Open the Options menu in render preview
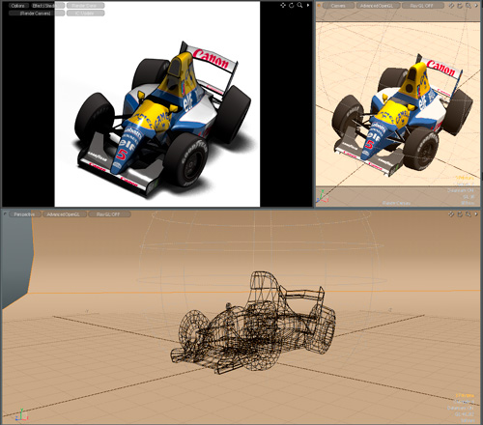 [18, 6]
